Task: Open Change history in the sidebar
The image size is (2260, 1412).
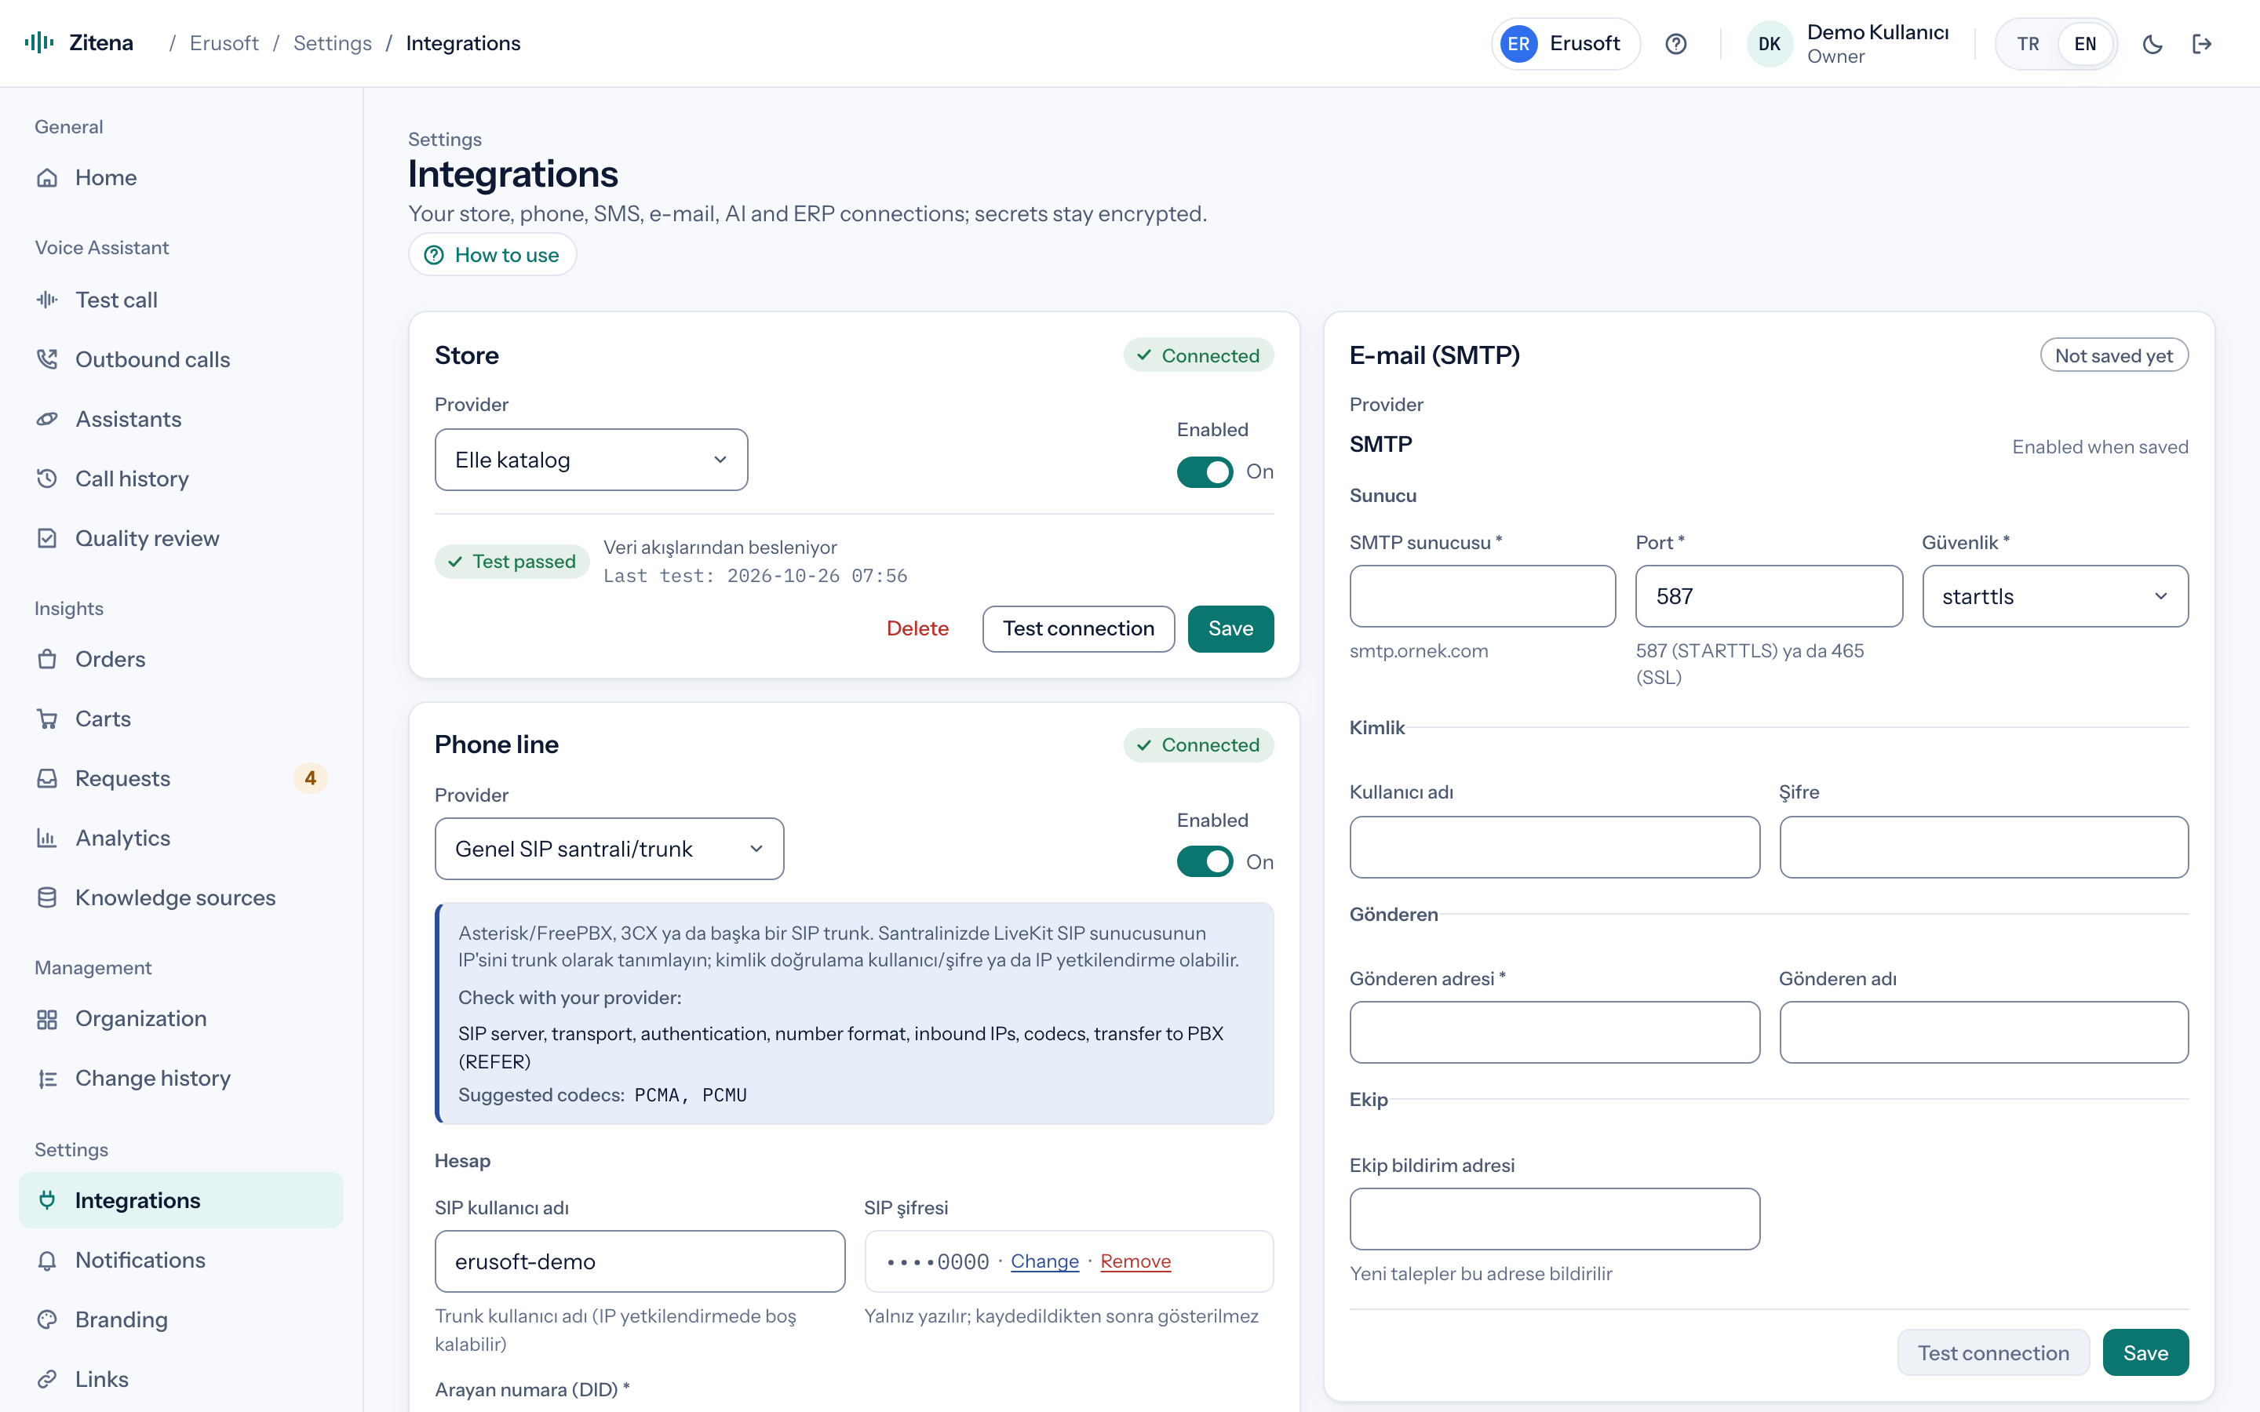Action: [181, 1079]
